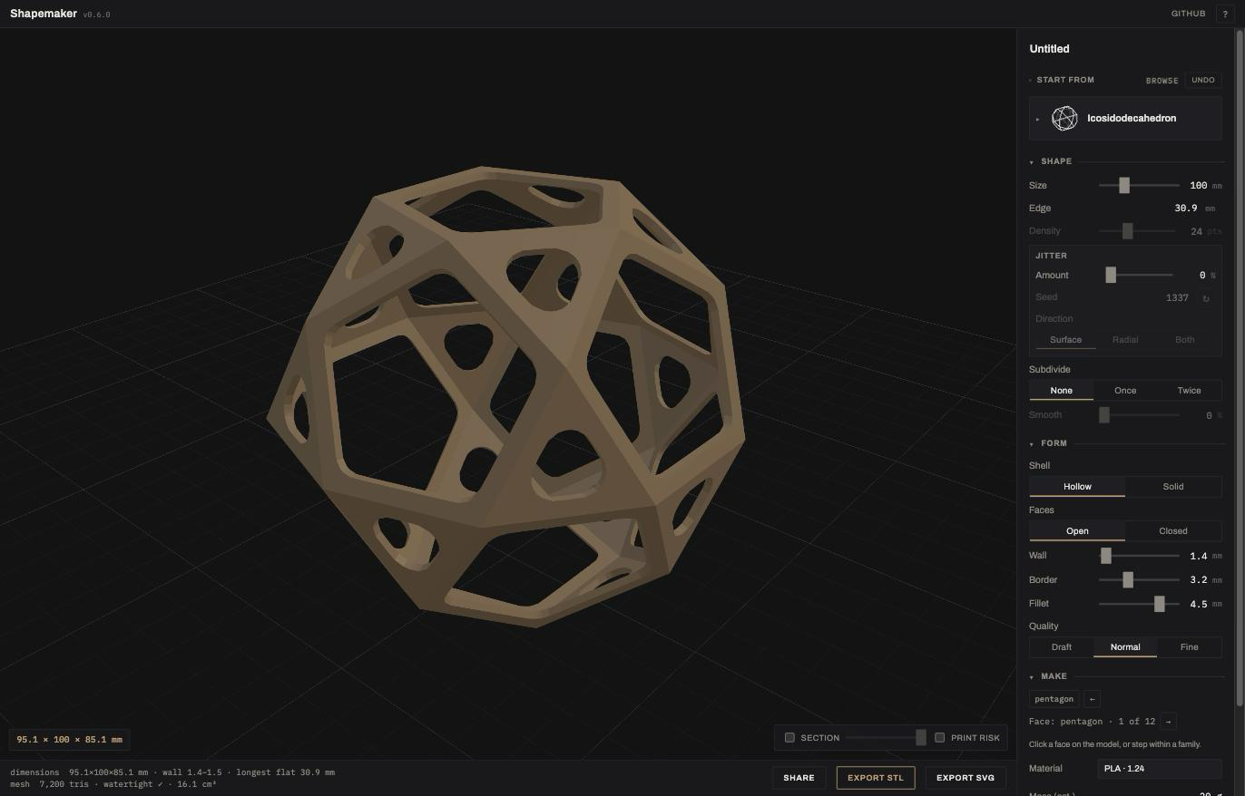Click the Fillet value 4.5 field
Image resolution: width=1245 pixels, height=796 pixels.
point(1198,604)
